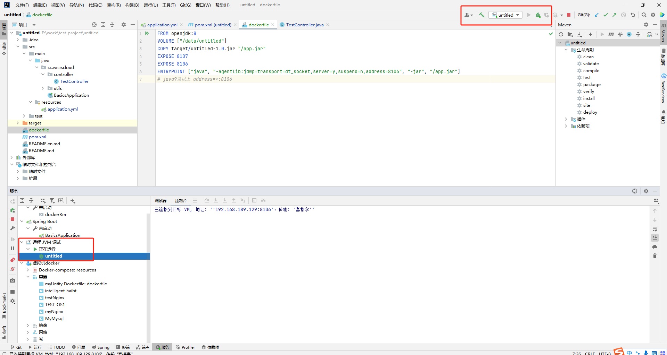The width and height of the screenshot is (667, 355).
Task: Select BasicsApplication under Spring Boot services
Action: pos(63,235)
